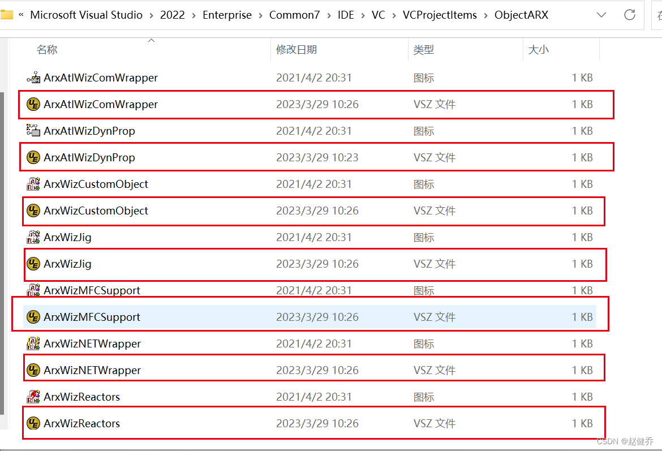
Task: Go to Enterprise folder breadcrumb
Action: pyautogui.click(x=227, y=15)
